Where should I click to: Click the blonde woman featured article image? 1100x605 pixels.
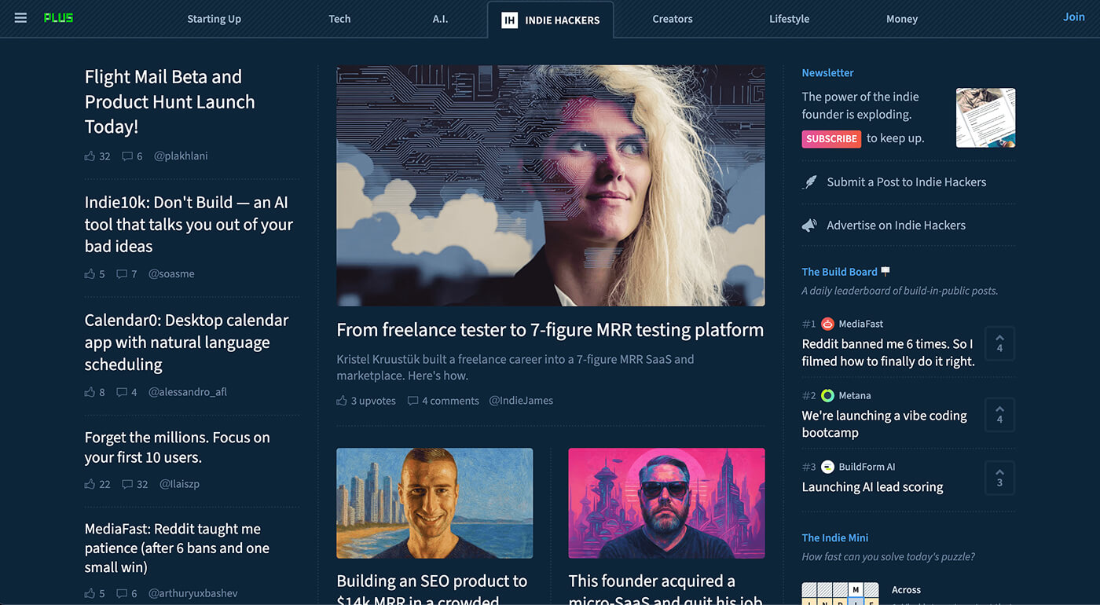(550, 185)
